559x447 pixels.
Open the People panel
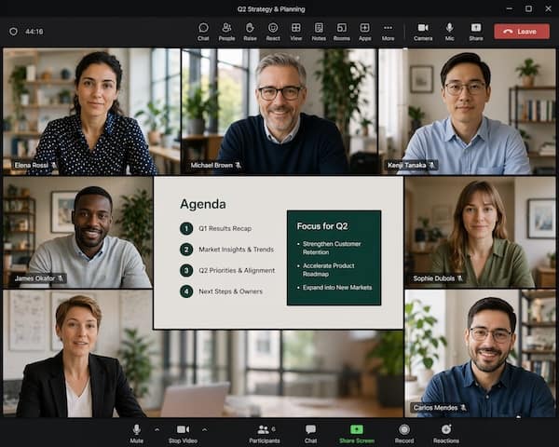226,32
